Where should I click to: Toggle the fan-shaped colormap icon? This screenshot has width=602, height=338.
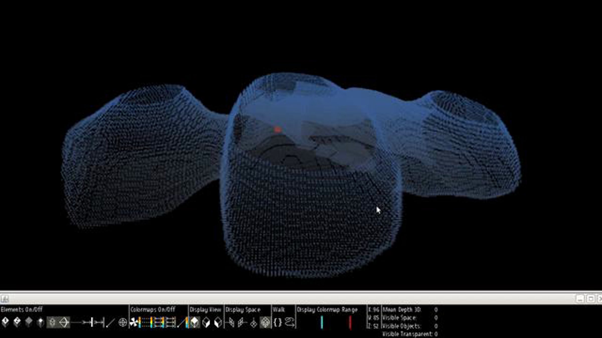click(x=134, y=322)
